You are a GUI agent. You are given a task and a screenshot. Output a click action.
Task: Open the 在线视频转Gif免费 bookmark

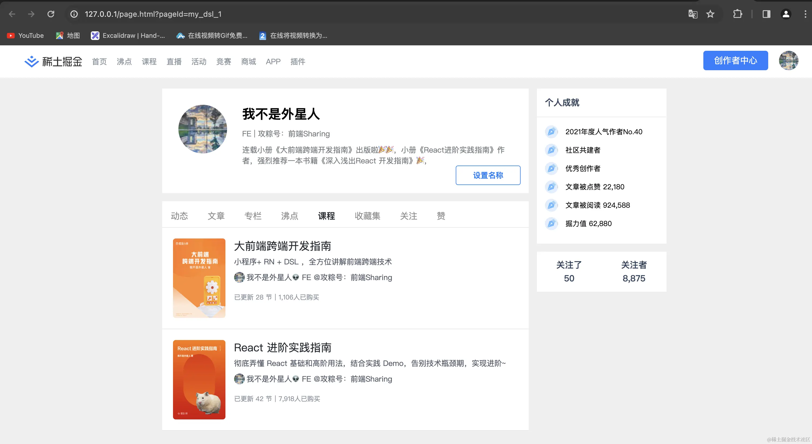pyautogui.click(x=212, y=36)
